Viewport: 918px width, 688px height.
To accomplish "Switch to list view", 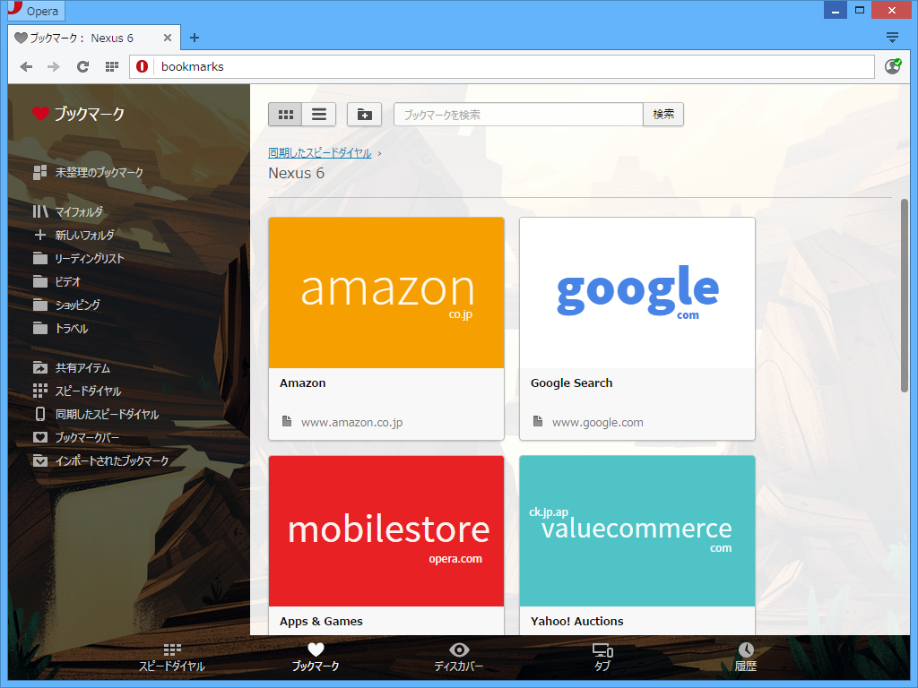I will point(319,115).
